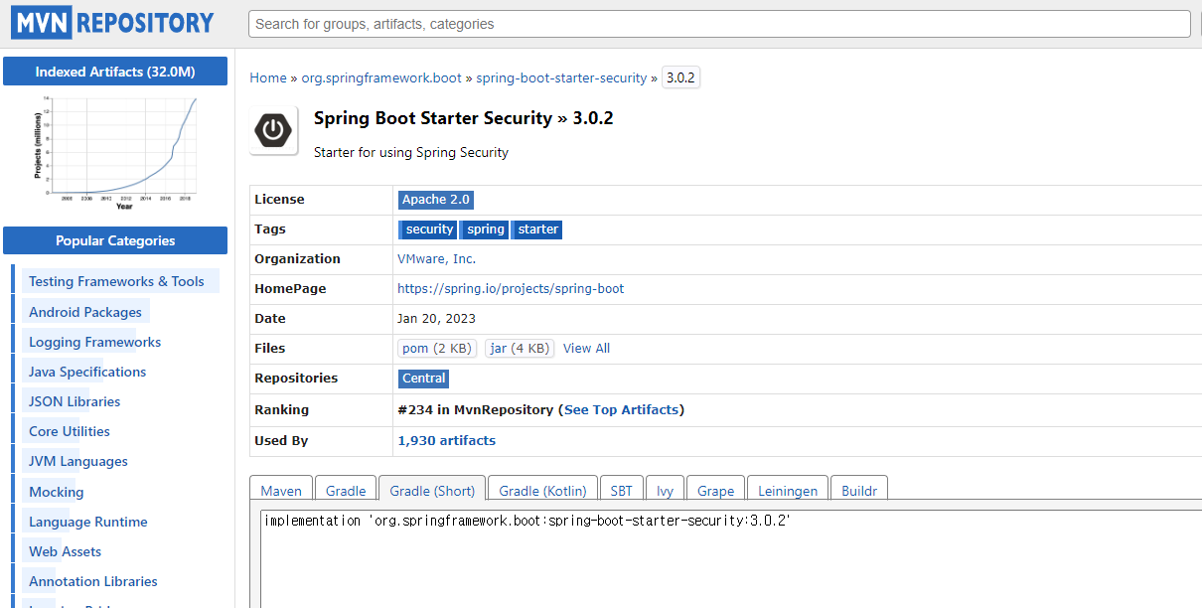
Task: Click the Jan 20, 2023 date value
Action: coord(437,319)
